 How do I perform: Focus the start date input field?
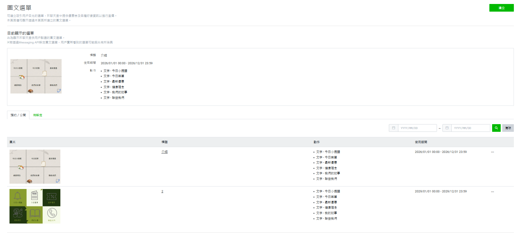click(x=417, y=128)
